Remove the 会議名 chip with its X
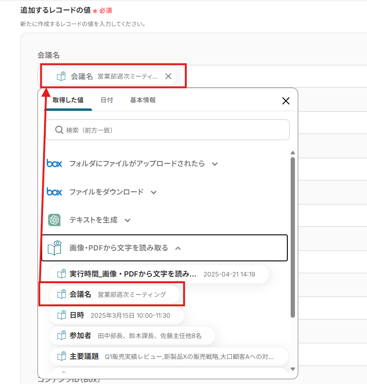Image resolution: width=367 pixels, height=384 pixels. [x=168, y=76]
